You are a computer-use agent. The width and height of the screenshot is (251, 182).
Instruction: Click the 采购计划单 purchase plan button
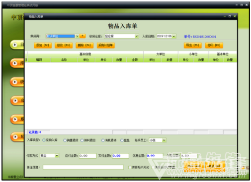106,45
